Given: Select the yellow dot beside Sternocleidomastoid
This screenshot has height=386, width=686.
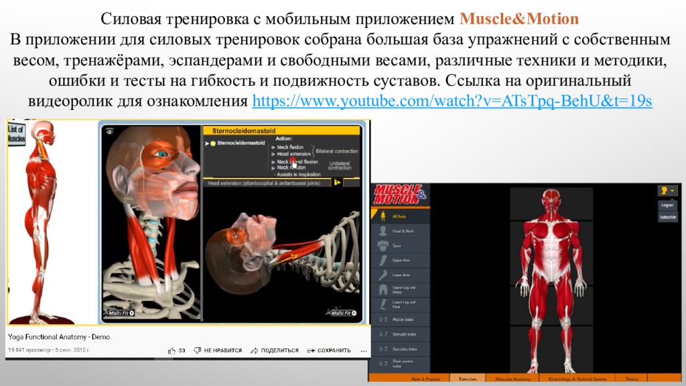Looking at the screenshot, I should coord(213,143).
